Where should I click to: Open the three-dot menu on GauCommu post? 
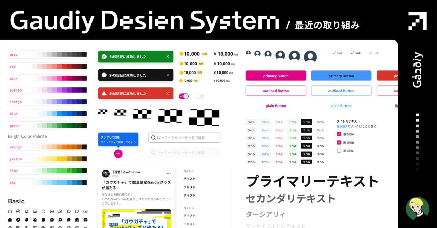[169, 174]
